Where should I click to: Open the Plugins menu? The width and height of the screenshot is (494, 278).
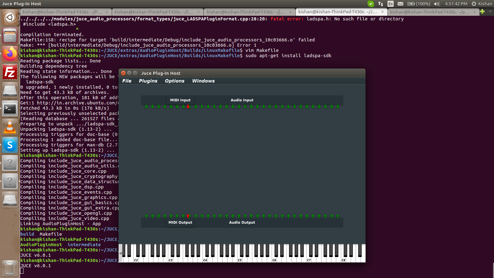coord(148,81)
